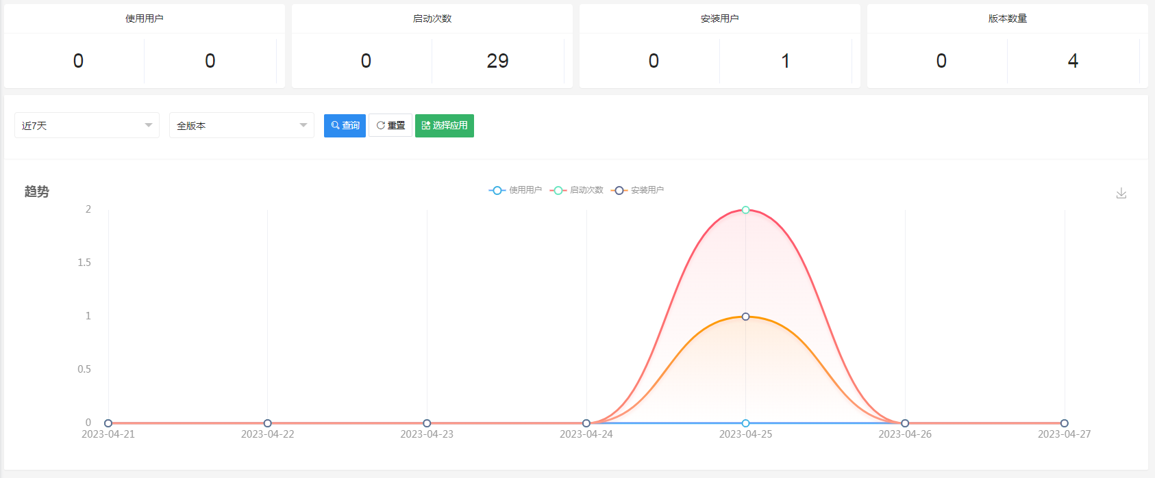This screenshot has width=1155, height=478.
Task: Open the 全版本 version dropdown
Action: click(x=242, y=125)
